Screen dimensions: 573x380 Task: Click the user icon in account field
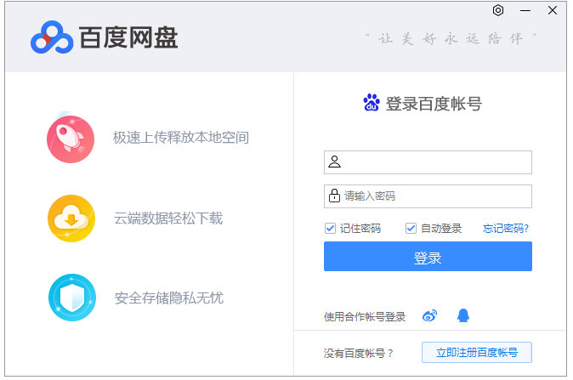(x=335, y=162)
